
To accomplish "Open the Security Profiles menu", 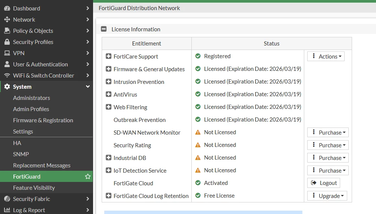I will [46, 42].
